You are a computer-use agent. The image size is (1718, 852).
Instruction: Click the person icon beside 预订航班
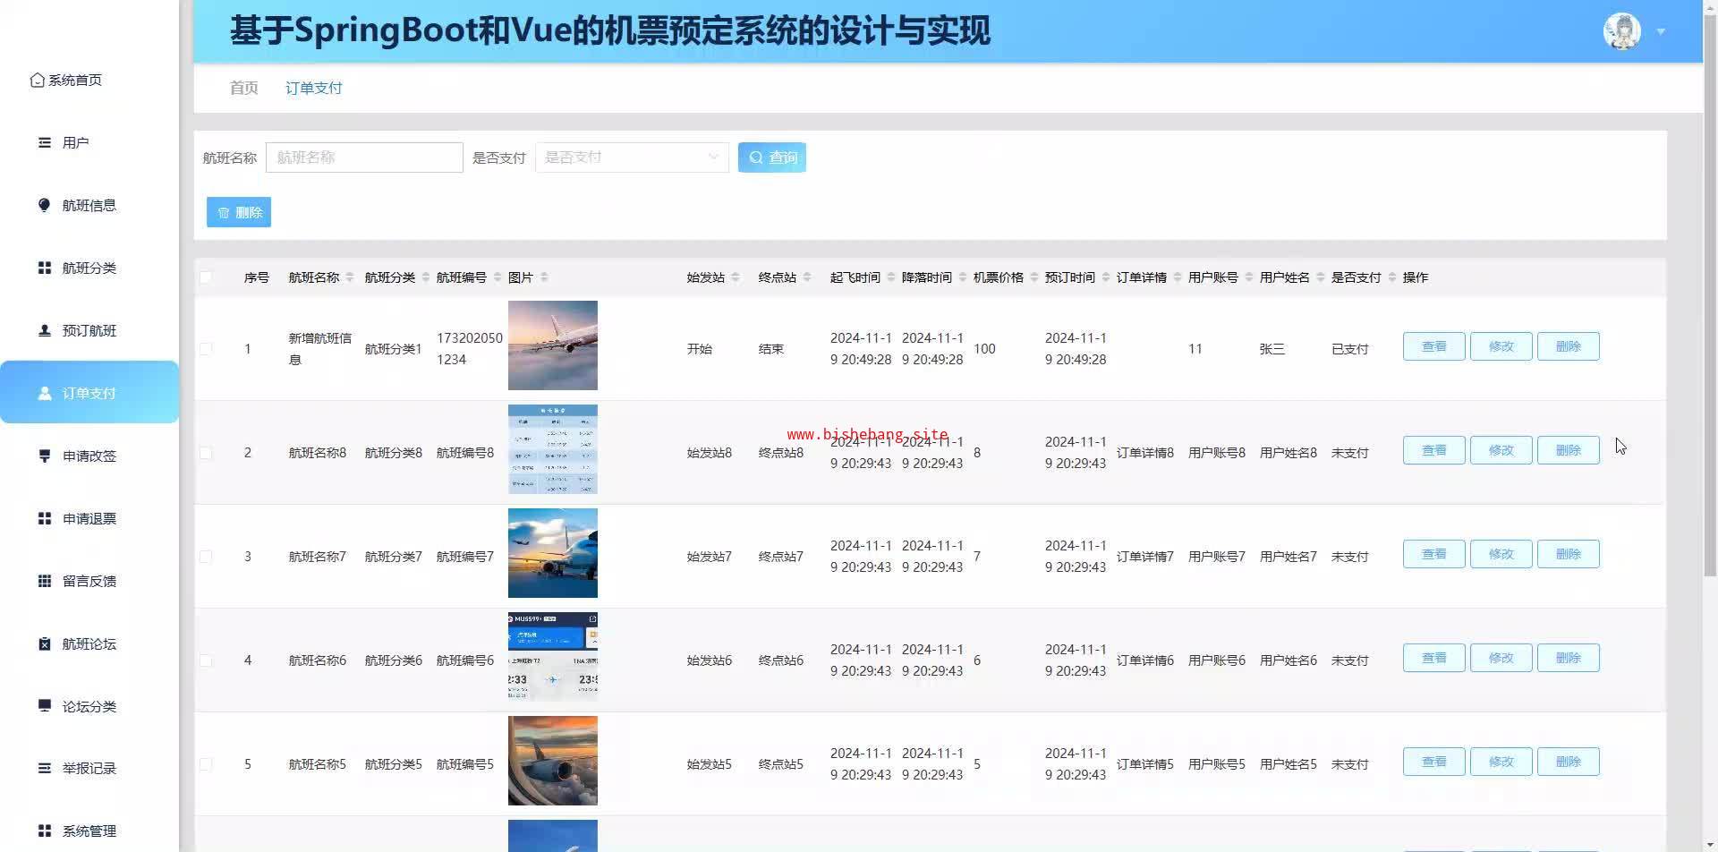pos(45,330)
